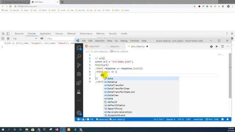This screenshot has height=132, width=235.
Task: Bookmark this page with the star
Action: [x=194, y=6]
